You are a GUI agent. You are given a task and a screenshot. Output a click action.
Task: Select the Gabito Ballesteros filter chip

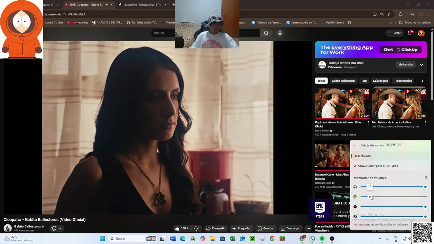(x=343, y=81)
